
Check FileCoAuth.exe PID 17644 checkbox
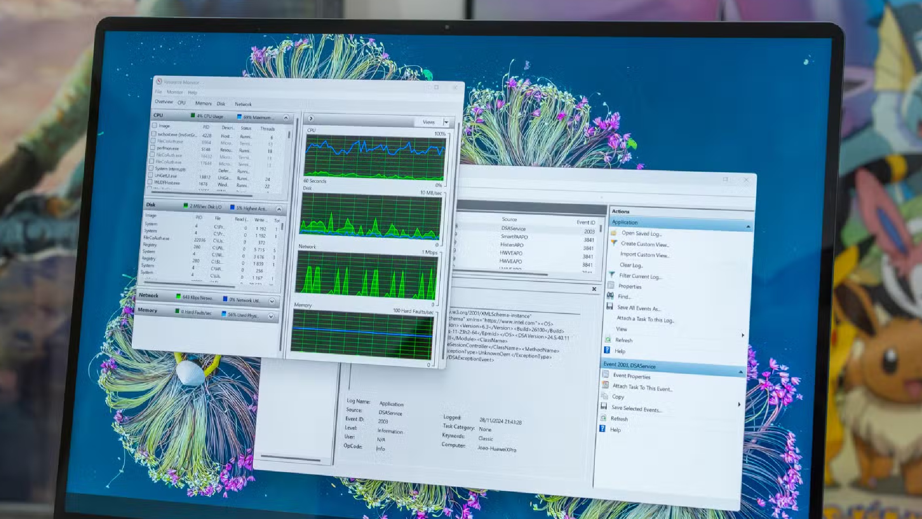click(152, 161)
